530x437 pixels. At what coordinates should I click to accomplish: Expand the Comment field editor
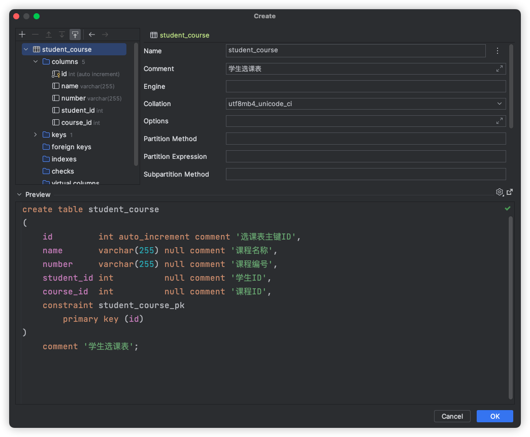click(x=500, y=69)
